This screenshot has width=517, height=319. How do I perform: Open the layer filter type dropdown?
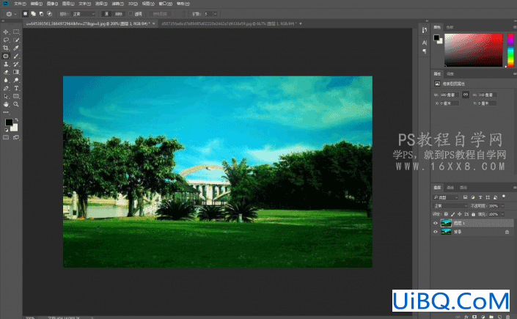click(445, 197)
